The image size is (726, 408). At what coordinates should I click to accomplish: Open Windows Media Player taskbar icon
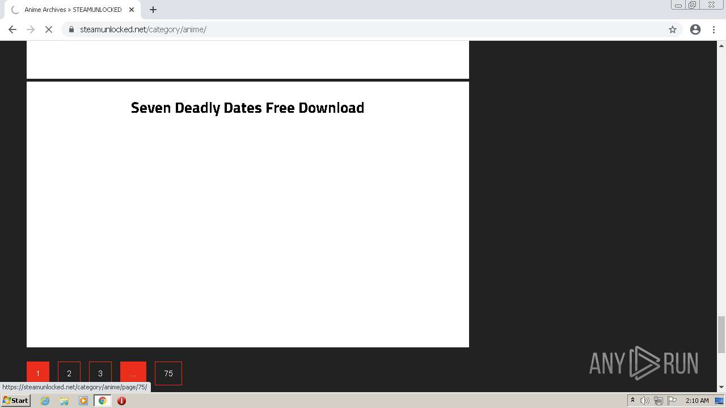83,401
